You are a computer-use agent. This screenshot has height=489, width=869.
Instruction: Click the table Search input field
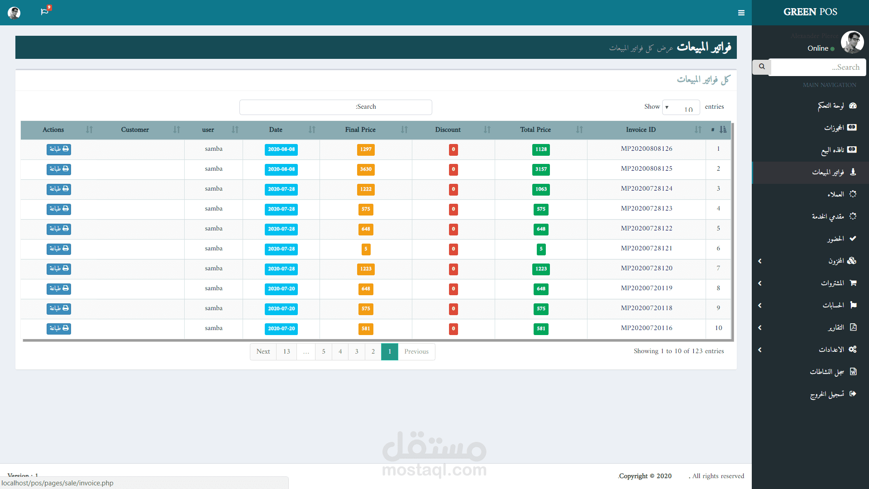pos(335,107)
